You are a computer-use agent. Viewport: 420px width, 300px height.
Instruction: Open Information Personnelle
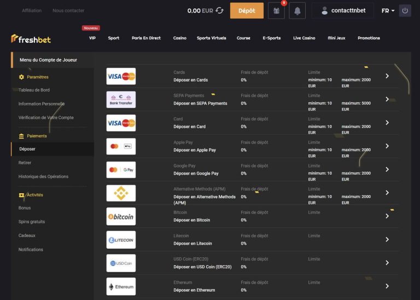(x=42, y=104)
